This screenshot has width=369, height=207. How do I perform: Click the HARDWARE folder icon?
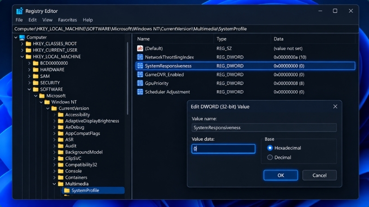coord(36,70)
